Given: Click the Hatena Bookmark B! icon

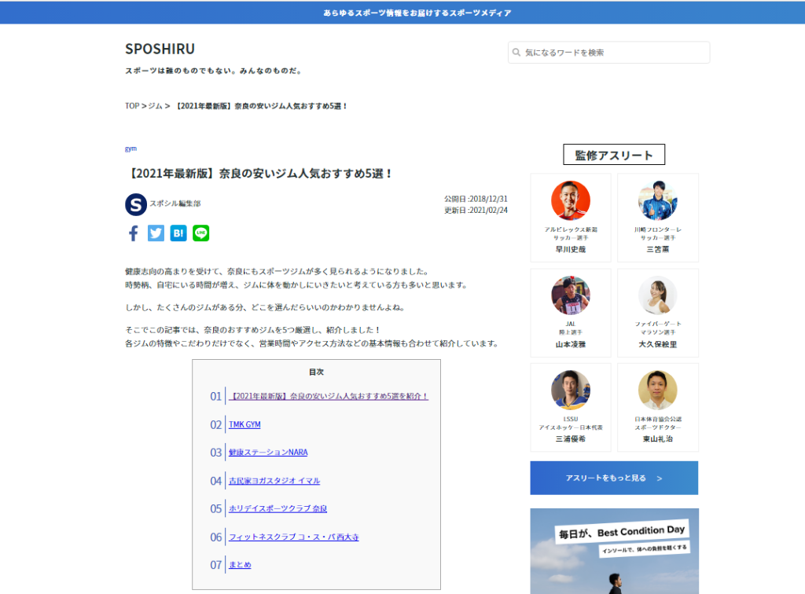Looking at the screenshot, I should pos(178,233).
